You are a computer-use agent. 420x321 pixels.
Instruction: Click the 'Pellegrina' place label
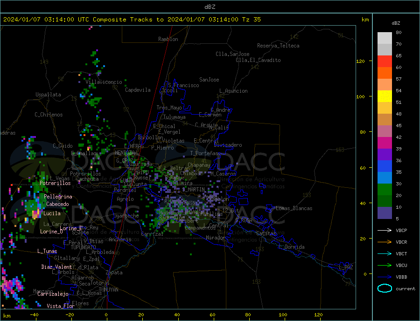pyautogui.click(x=58, y=197)
